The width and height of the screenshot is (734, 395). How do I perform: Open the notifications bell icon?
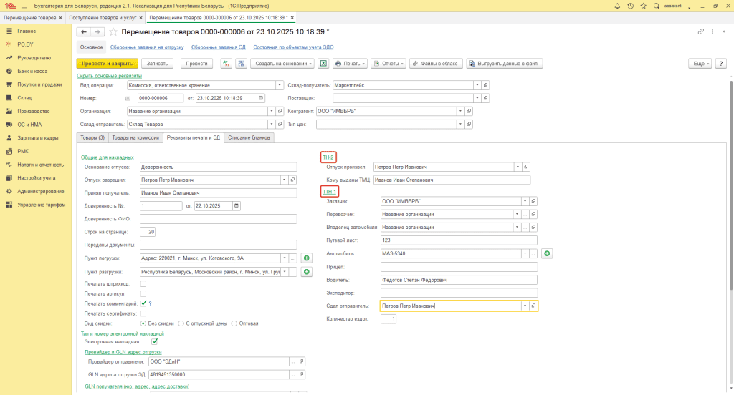pos(618,6)
